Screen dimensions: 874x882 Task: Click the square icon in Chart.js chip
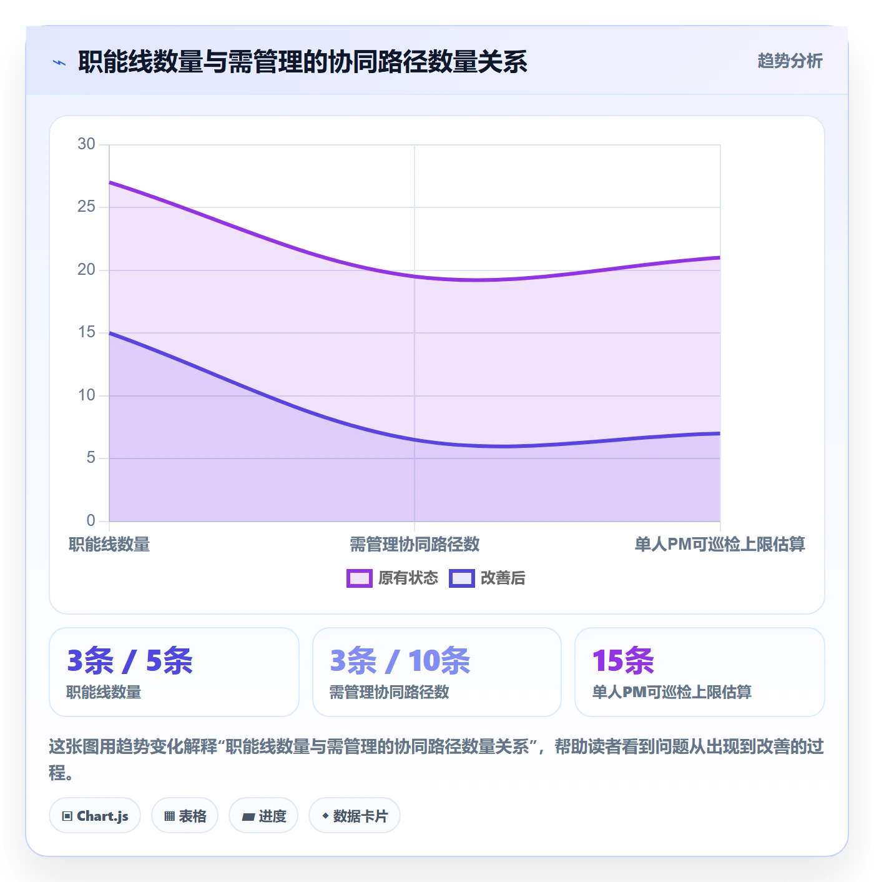pyautogui.click(x=67, y=816)
